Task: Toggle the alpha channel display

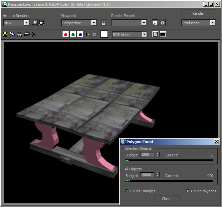Action: pyautogui.click(x=87, y=34)
